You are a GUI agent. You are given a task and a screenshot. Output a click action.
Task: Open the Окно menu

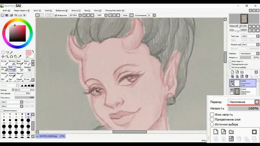coord(97,11)
